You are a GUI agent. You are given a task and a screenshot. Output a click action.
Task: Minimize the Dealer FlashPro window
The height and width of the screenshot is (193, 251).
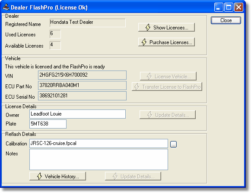[219, 7]
